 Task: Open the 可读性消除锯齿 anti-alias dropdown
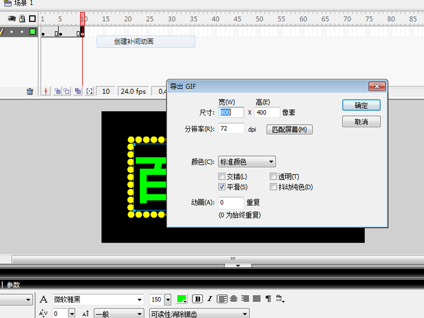[x=199, y=314]
